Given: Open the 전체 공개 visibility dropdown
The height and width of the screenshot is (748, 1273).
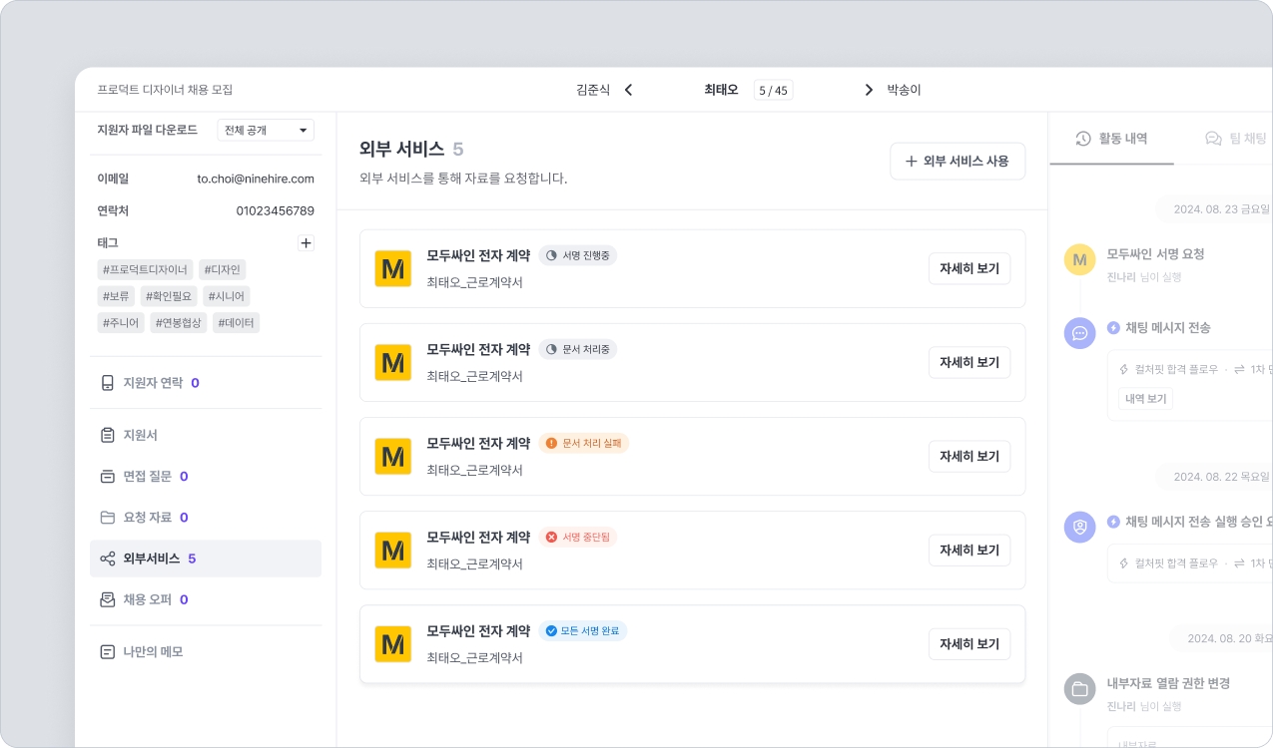Looking at the screenshot, I should click(265, 131).
